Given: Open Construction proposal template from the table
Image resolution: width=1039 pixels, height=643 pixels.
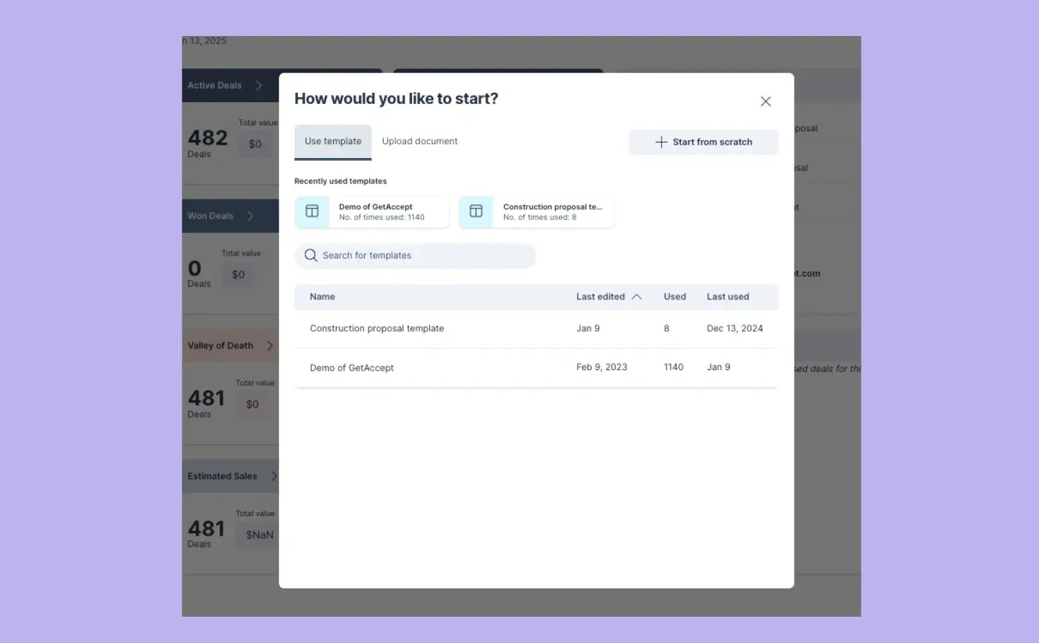Looking at the screenshot, I should pos(377,328).
